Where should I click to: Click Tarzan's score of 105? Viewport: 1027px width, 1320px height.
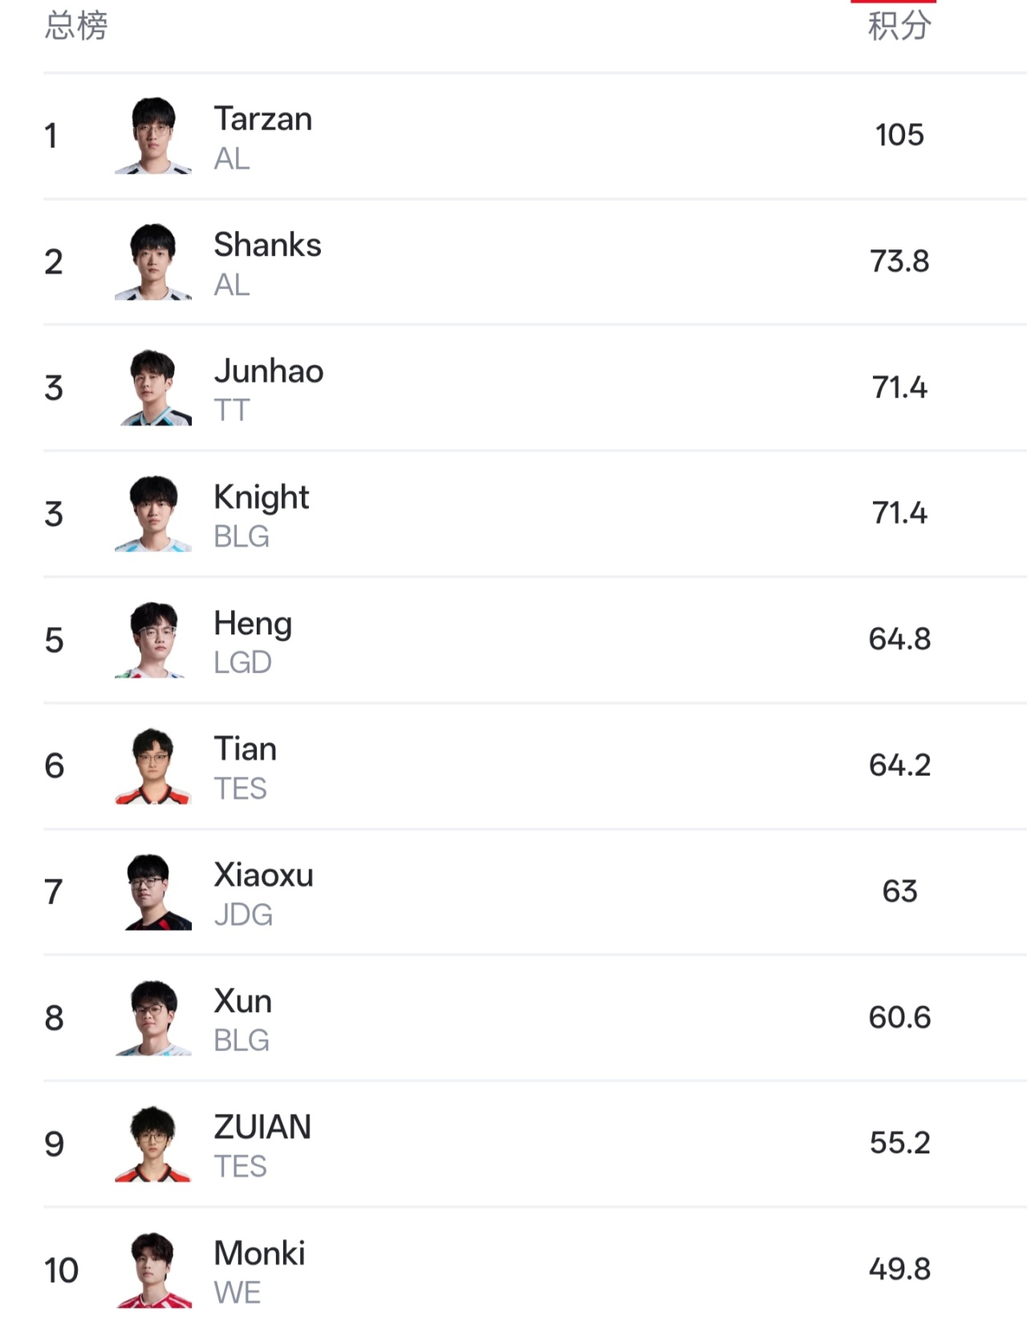coord(899,135)
